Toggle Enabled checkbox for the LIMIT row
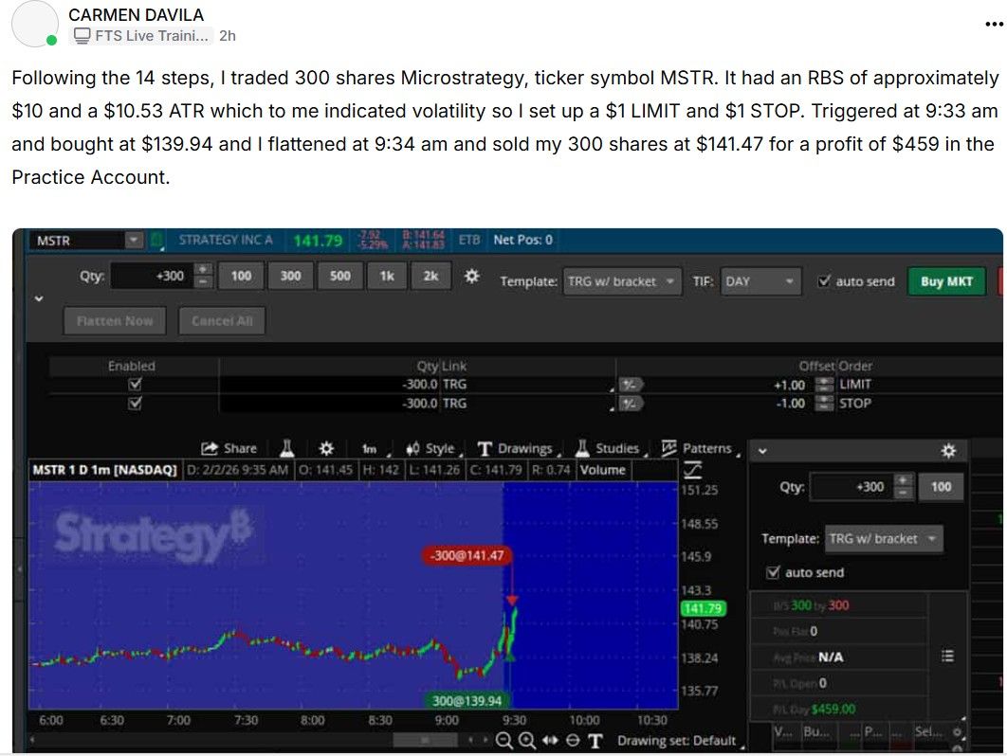 click(x=135, y=385)
